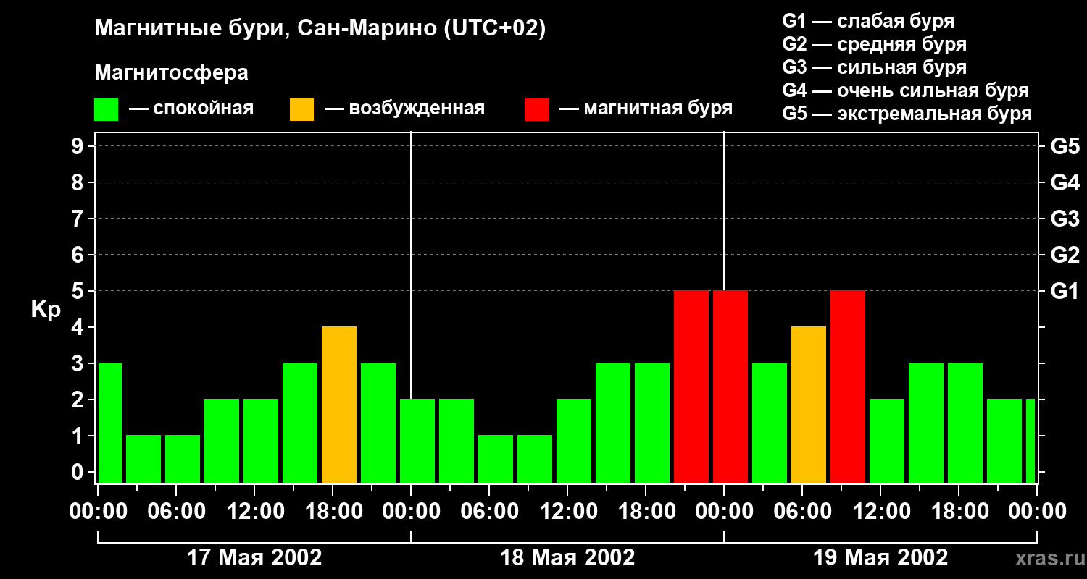This screenshot has height=579, width=1087.
Task: Click the G3 label on the right axis
Action: click(x=1065, y=219)
